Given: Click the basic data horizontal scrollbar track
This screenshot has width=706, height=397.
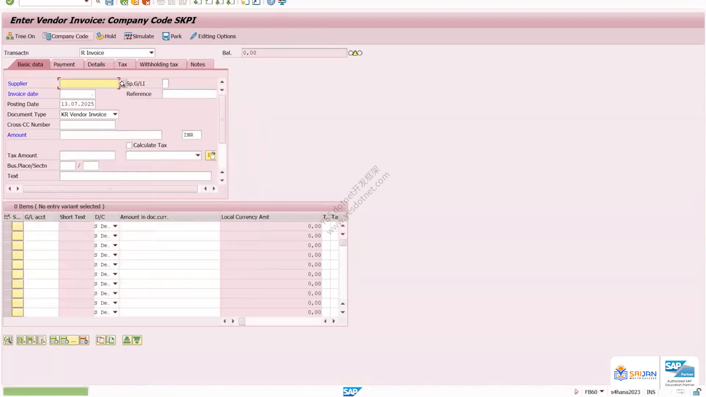Looking at the screenshot, I should click(x=110, y=189).
